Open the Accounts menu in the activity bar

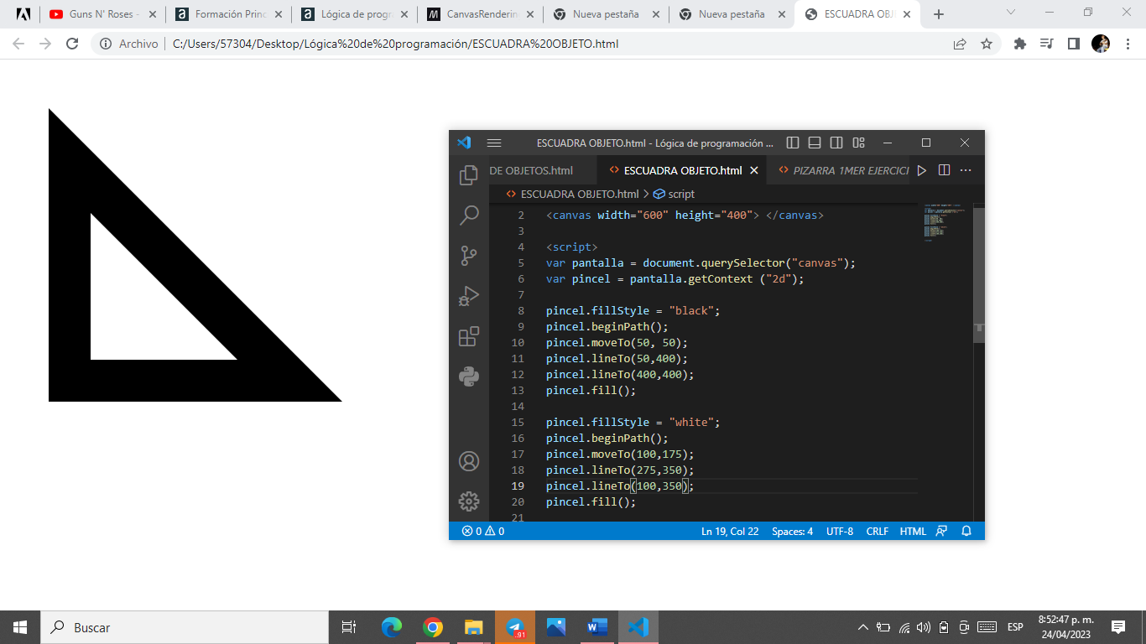pyautogui.click(x=469, y=461)
